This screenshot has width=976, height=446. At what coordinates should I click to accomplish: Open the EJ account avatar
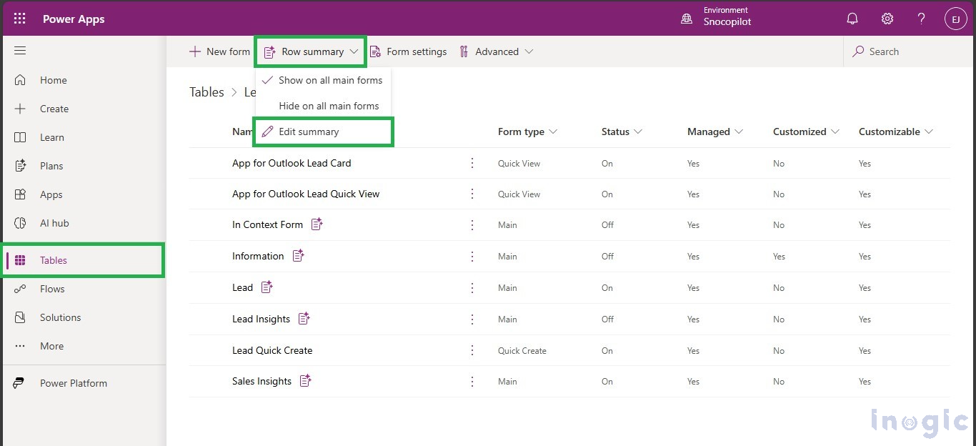point(955,19)
